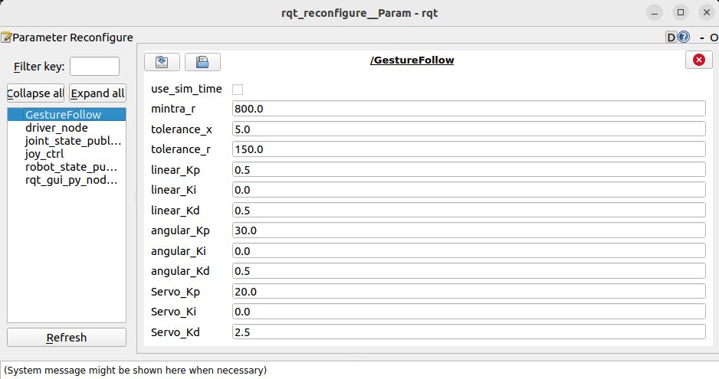This screenshot has height=379, width=719.
Task: Click the Servo_Kp value field
Action: 468,292
